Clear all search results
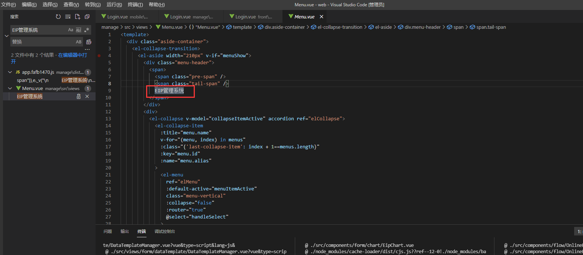This screenshot has width=583, height=255. [68, 17]
